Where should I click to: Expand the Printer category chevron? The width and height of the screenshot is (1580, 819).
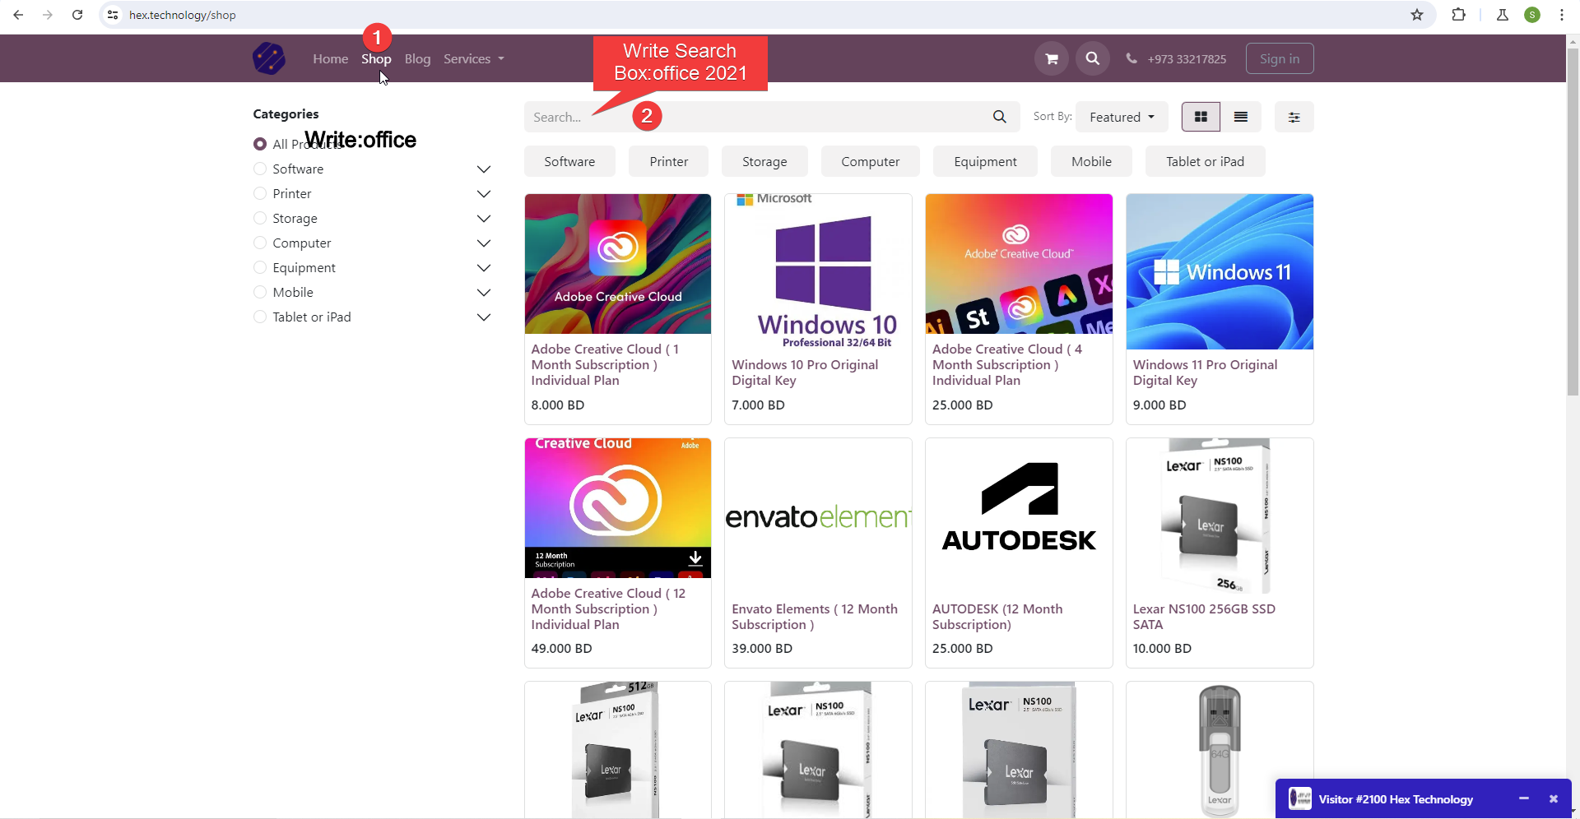click(484, 194)
